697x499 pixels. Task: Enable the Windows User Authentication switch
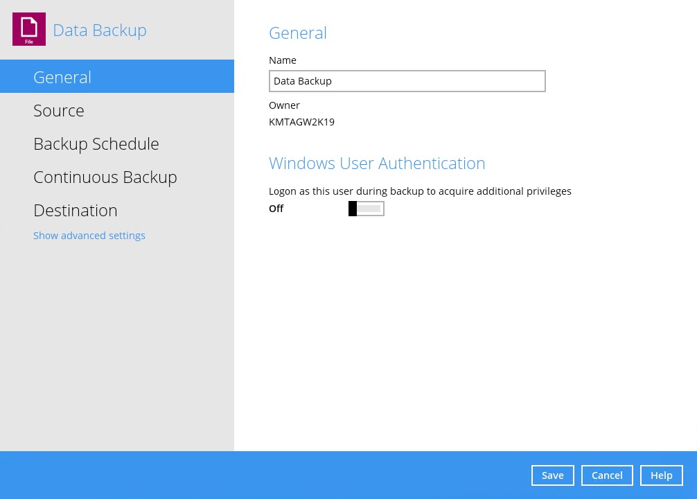pos(366,209)
